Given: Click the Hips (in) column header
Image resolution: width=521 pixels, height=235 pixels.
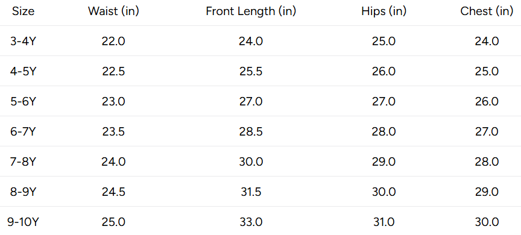Looking at the screenshot, I should tap(384, 11).
